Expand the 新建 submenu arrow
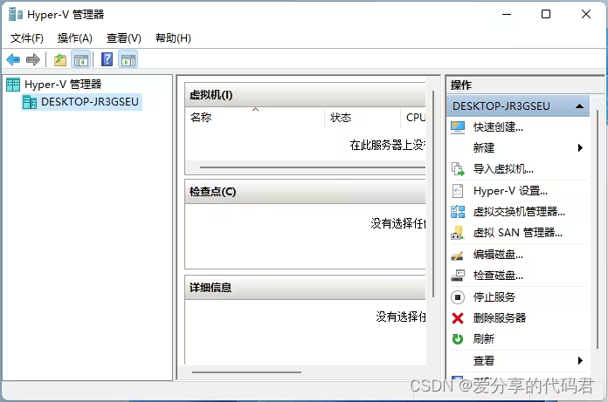The image size is (608, 402). (580, 147)
